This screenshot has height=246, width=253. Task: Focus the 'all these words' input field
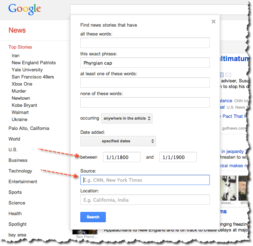(x=145, y=43)
